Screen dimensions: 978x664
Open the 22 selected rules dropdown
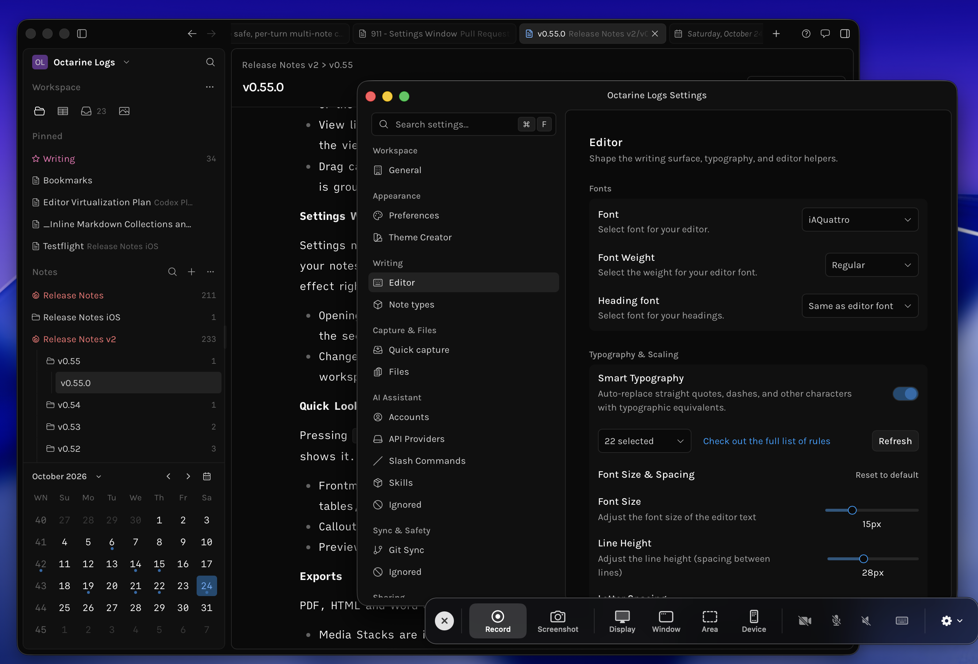[x=644, y=441]
